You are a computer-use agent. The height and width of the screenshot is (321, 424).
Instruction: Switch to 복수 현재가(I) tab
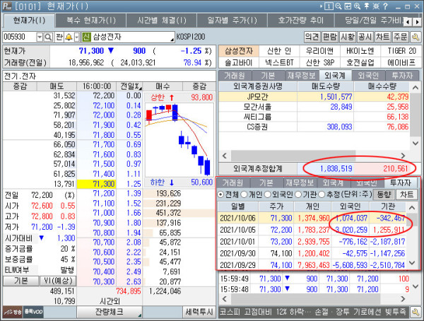[91, 21]
